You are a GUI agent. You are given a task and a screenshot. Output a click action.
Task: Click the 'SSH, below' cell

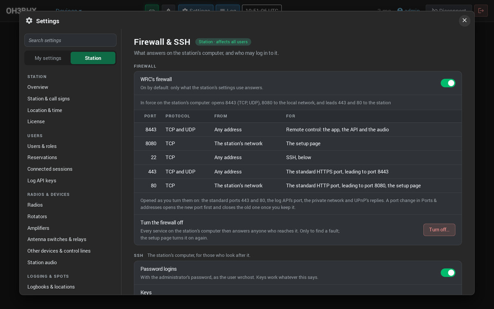298,157
